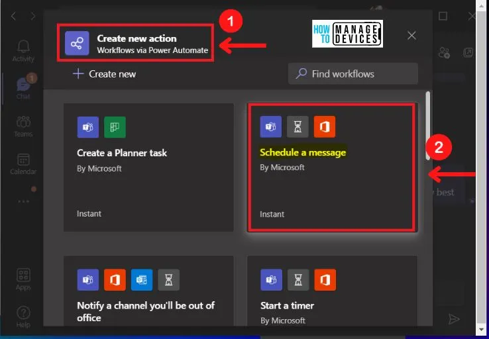The height and width of the screenshot is (339, 489).
Task: Click hourglass icon on Start a timer card
Action: [298, 280]
